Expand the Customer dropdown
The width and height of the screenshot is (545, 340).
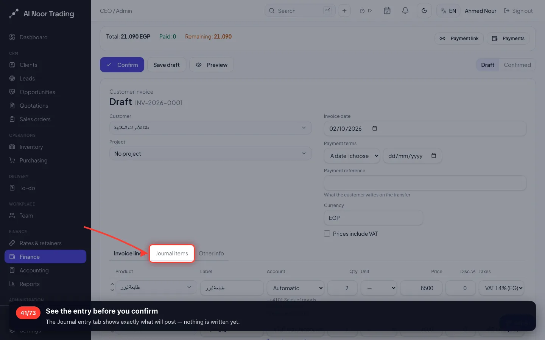pos(210,128)
